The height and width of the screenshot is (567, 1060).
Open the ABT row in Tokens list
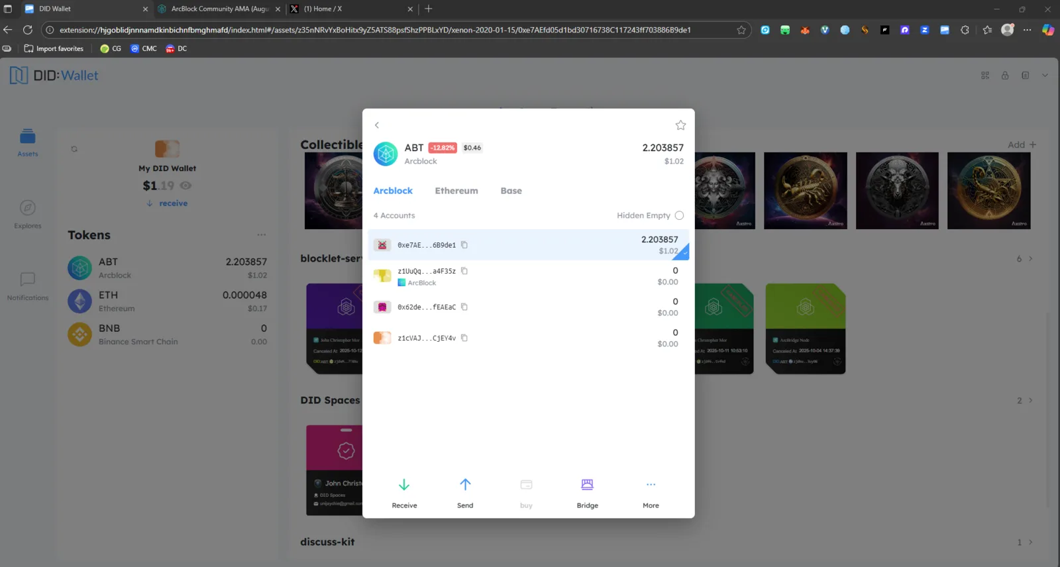point(168,268)
